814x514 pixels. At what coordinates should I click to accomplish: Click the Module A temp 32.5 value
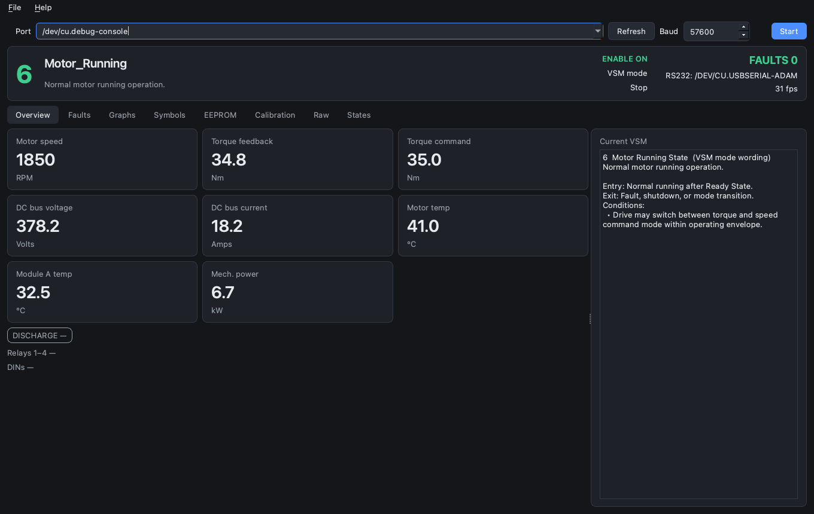34,292
